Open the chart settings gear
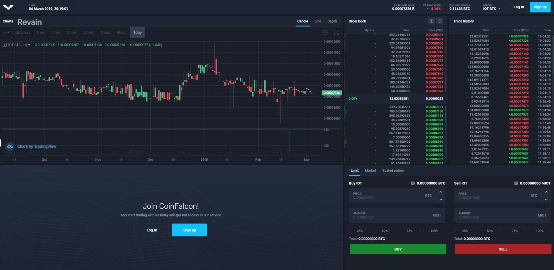This screenshot has height=270, width=554. tap(325, 32)
